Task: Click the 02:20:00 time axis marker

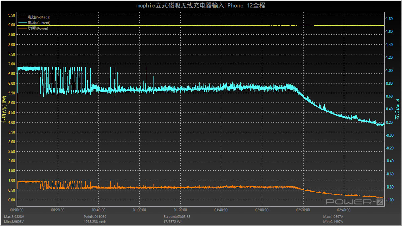Action: pos(303,210)
